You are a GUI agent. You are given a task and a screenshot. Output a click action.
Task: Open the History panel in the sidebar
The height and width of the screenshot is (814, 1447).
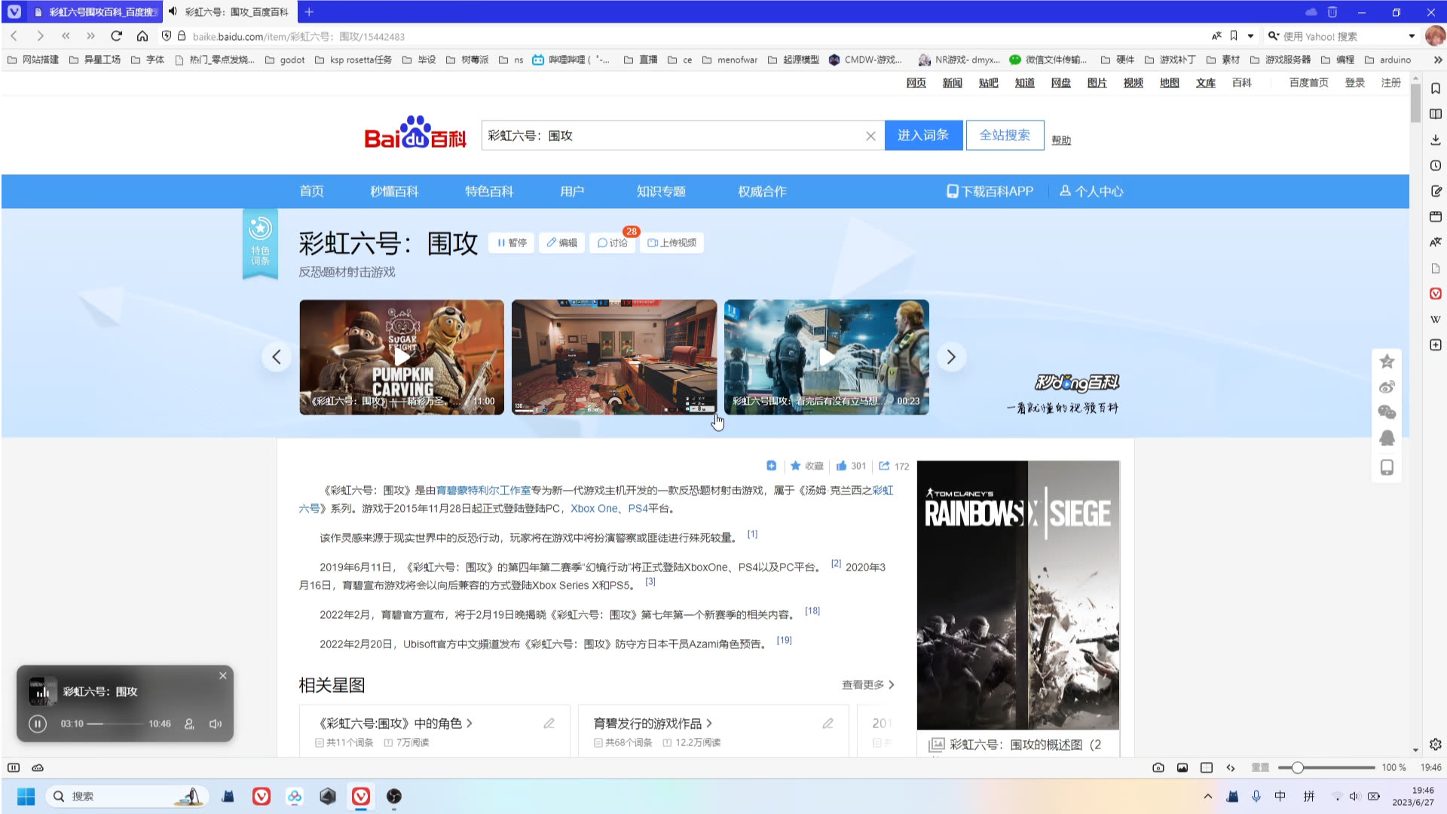click(1436, 165)
